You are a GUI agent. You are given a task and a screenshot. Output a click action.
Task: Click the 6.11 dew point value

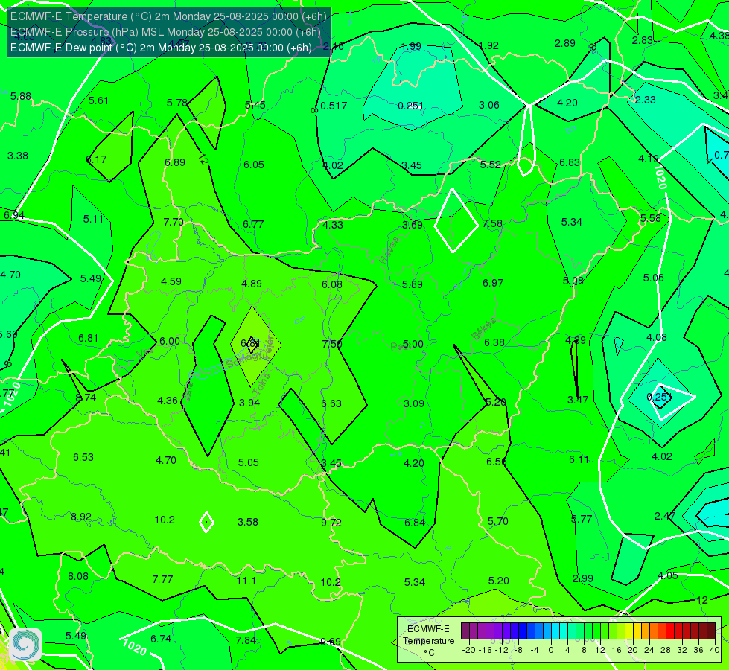579,459
